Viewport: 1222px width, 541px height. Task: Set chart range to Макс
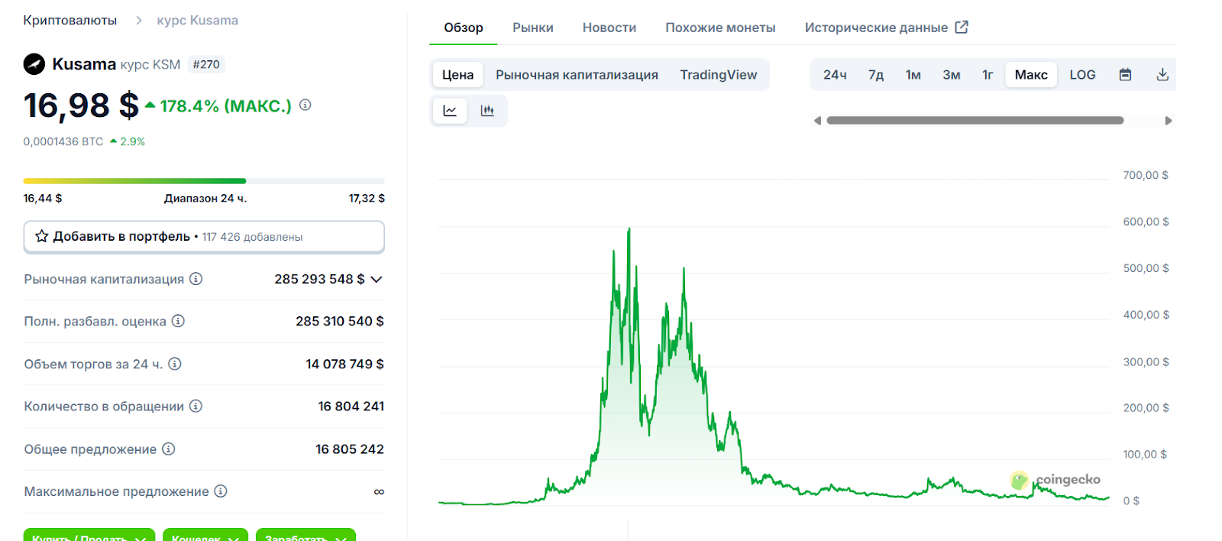tap(1031, 75)
